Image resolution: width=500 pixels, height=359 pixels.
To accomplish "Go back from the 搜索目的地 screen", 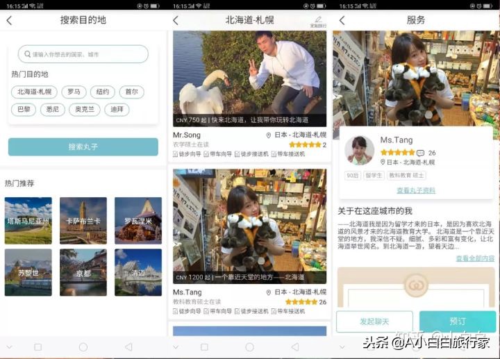I will pyautogui.click(x=9, y=21).
